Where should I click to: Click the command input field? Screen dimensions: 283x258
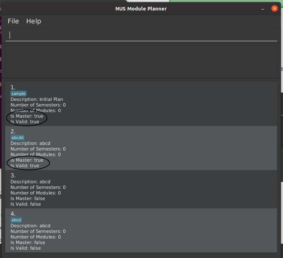(141, 35)
